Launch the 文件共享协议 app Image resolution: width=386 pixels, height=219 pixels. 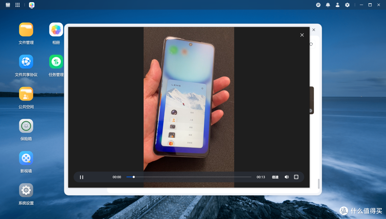pos(26,62)
